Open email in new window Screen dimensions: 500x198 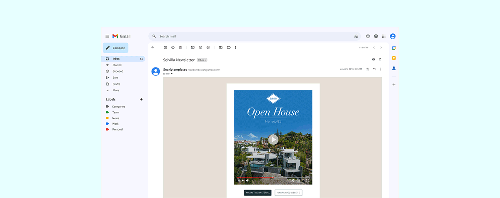pos(380,59)
